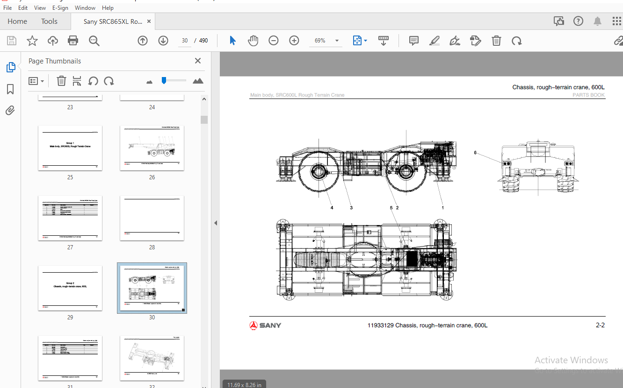
Task: Zoom in with the plus circle button
Action: [294, 41]
